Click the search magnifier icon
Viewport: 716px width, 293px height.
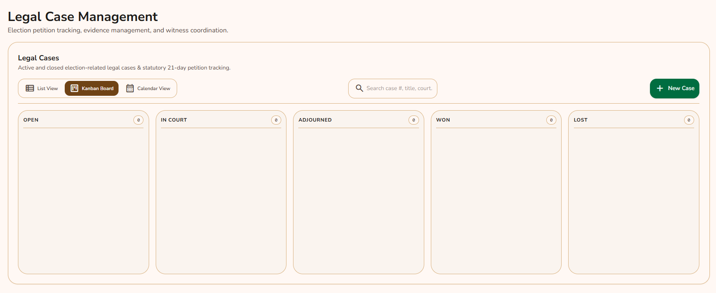[360, 88]
